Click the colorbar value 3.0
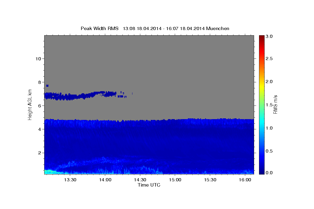The image size is (314, 209). click(269, 36)
